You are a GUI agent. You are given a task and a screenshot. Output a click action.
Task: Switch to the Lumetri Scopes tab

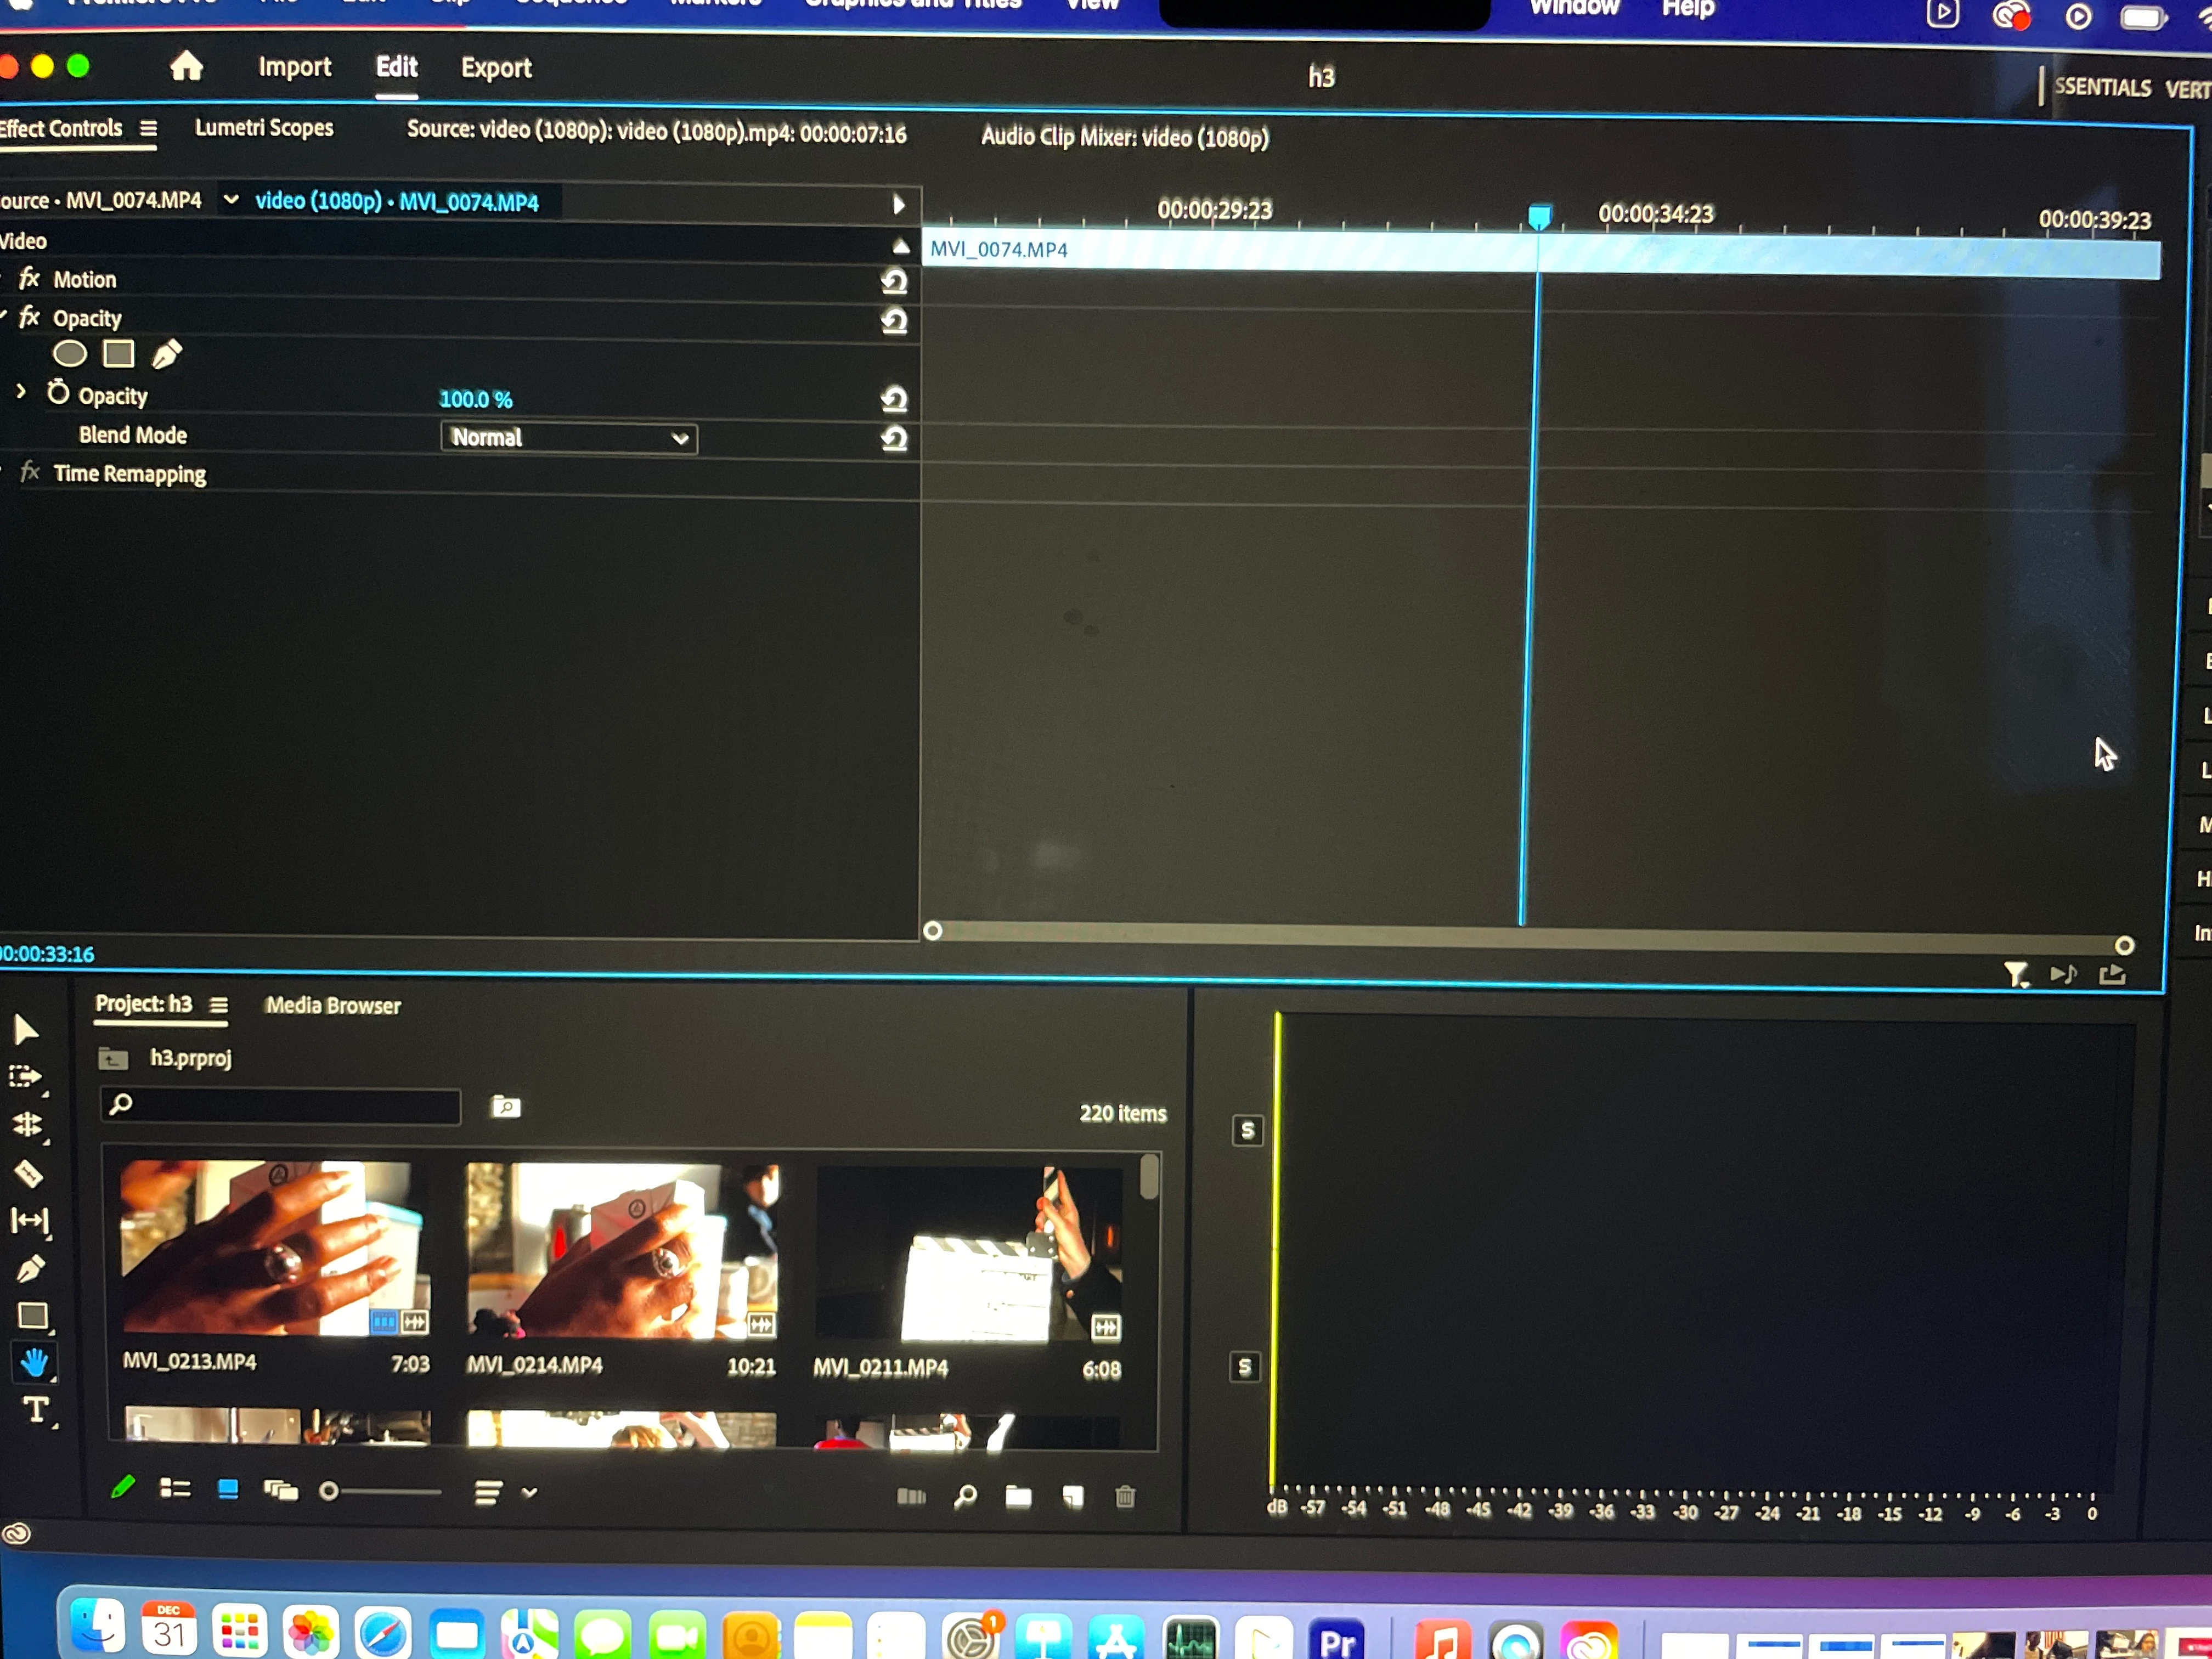coord(264,128)
